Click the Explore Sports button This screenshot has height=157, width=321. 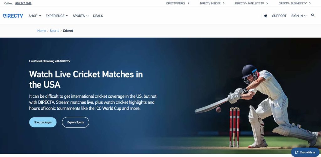tap(76, 122)
